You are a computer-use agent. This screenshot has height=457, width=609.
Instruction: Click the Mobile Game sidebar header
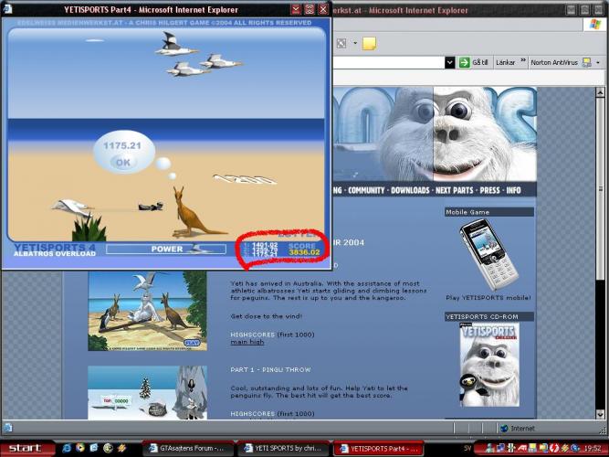pyautogui.click(x=489, y=212)
